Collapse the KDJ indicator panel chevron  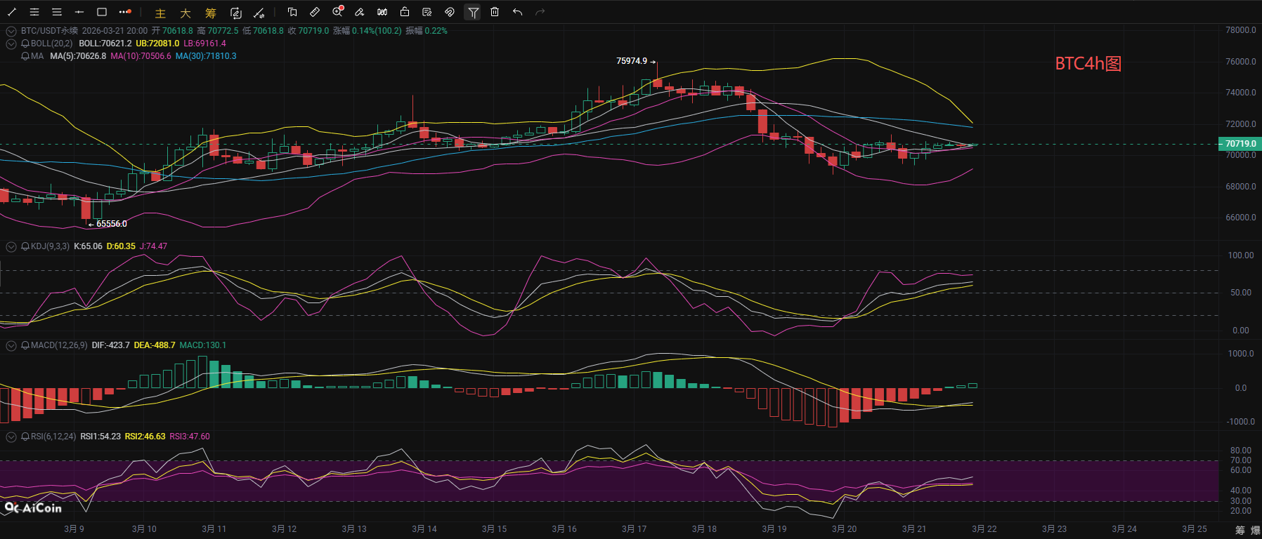click(11, 246)
